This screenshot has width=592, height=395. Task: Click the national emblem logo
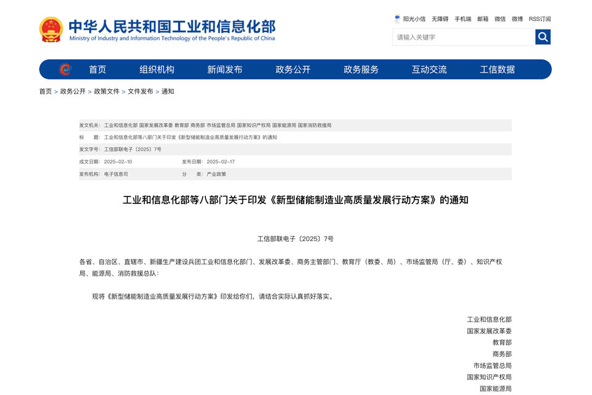[51, 30]
